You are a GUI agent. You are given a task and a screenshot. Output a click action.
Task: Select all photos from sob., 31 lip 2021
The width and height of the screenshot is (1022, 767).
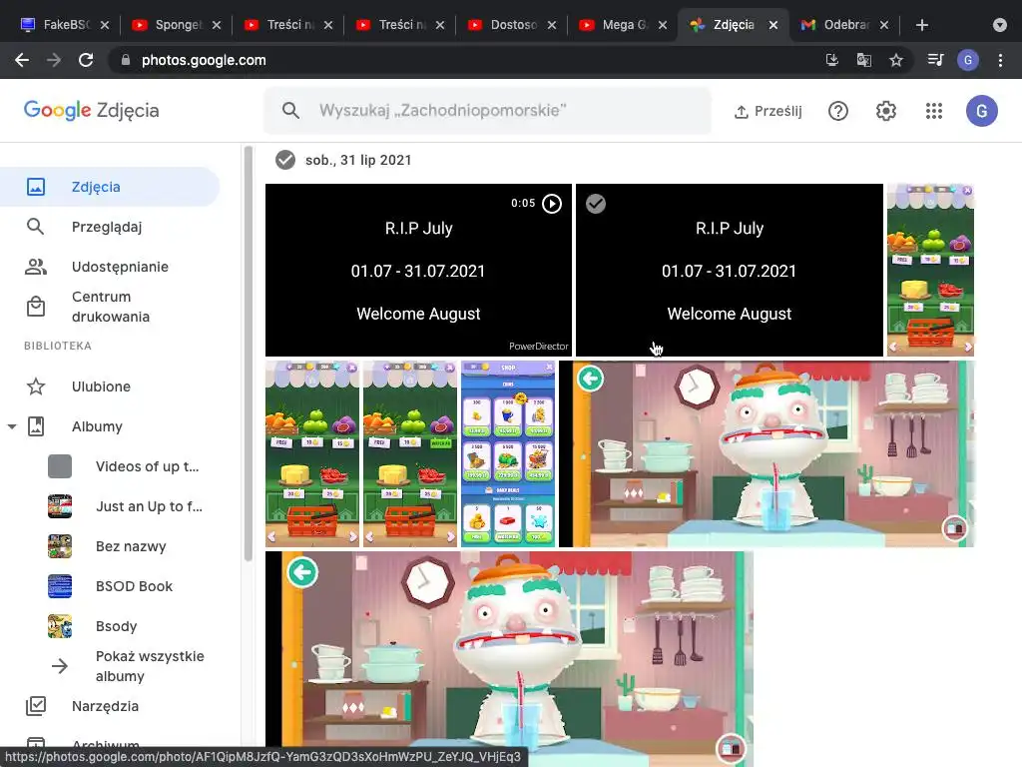(284, 160)
